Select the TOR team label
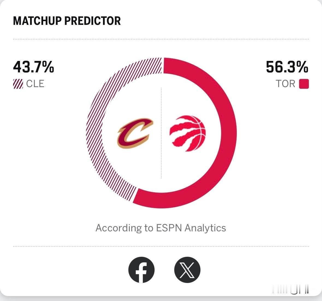Screen dimensions: 322x301 (x=285, y=84)
